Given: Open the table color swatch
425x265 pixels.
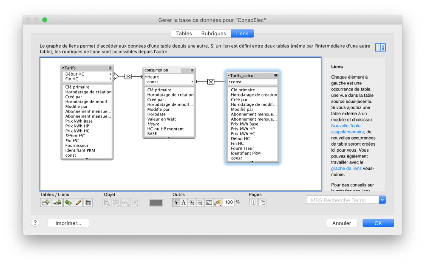Looking at the screenshot, I should point(156,203).
